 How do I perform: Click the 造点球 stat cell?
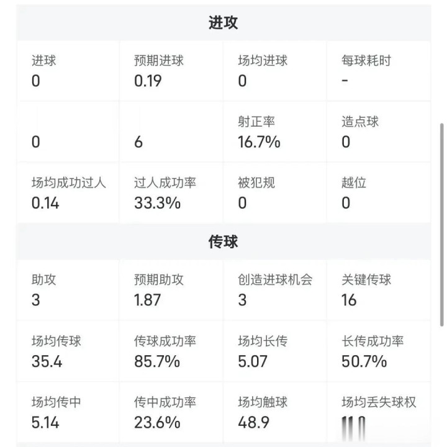tap(377, 132)
